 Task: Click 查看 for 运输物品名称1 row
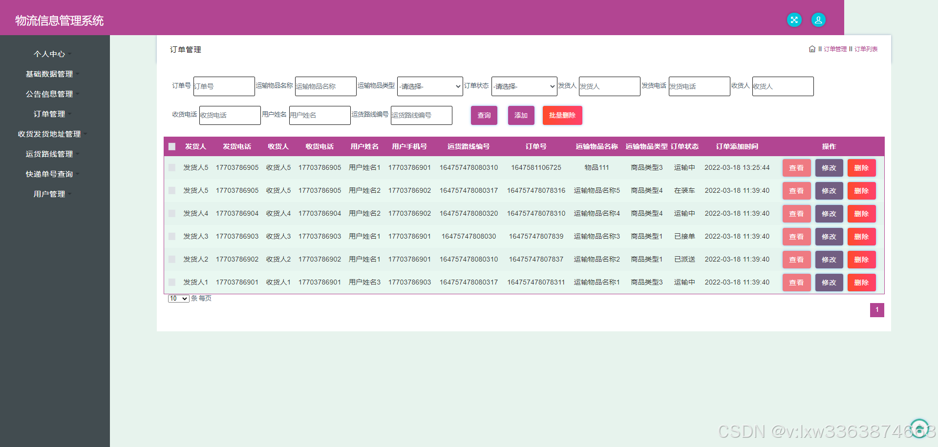[x=796, y=283]
